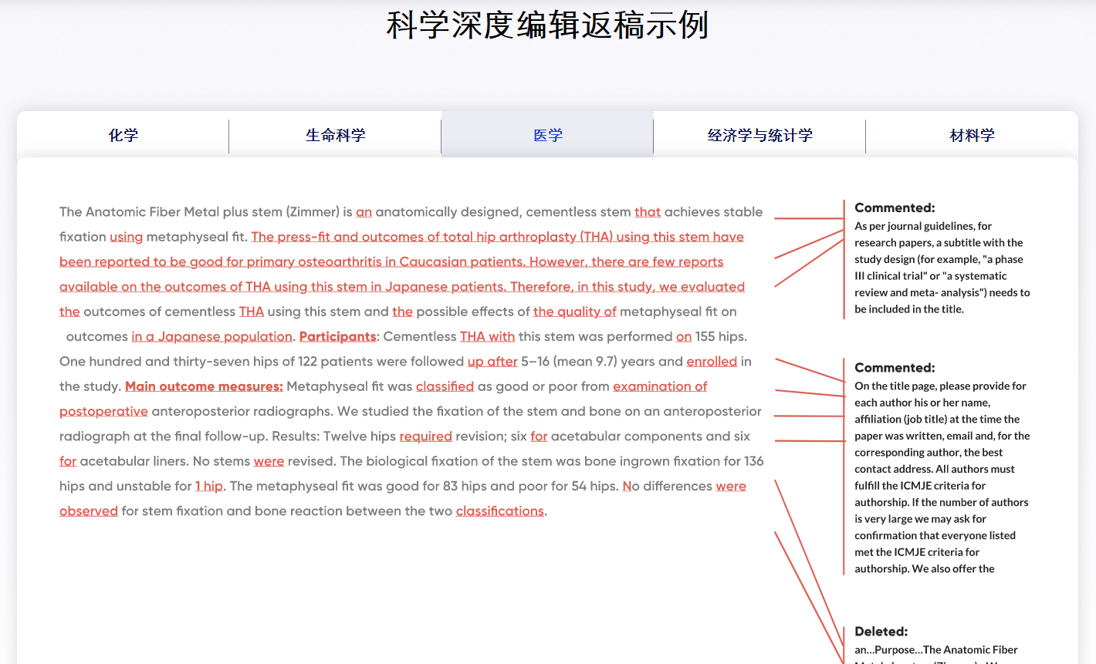The height and width of the screenshot is (664, 1096).
Task: Click the second 'Commented:' heading about title page
Action: click(895, 368)
